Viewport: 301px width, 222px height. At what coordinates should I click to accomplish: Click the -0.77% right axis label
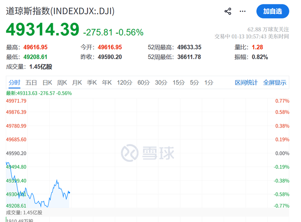[281, 206]
